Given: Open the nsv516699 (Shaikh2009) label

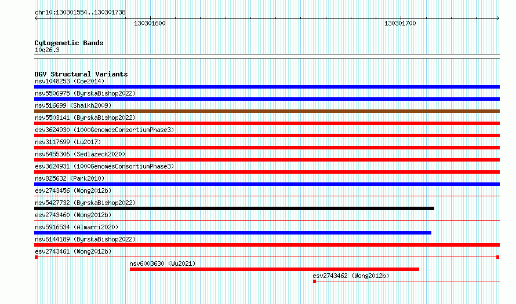Looking at the screenshot, I should click(x=73, y=105).
